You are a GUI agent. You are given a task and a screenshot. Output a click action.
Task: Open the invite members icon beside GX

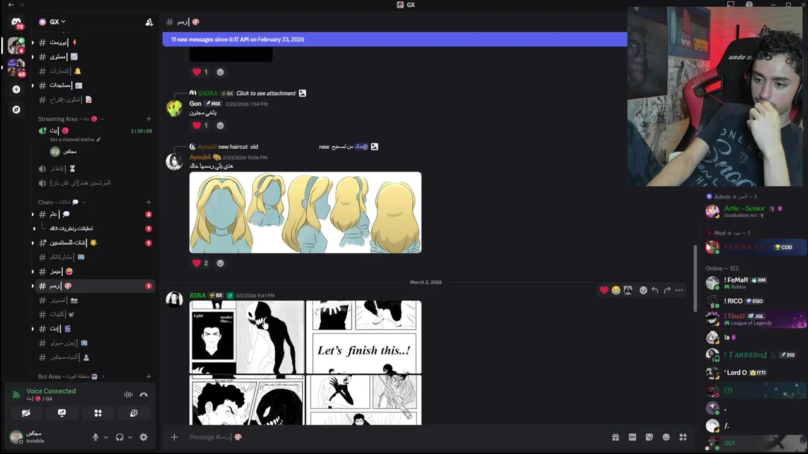click(149, 22)
